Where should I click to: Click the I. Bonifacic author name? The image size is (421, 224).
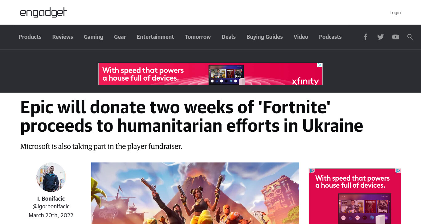tap(51, 198)
